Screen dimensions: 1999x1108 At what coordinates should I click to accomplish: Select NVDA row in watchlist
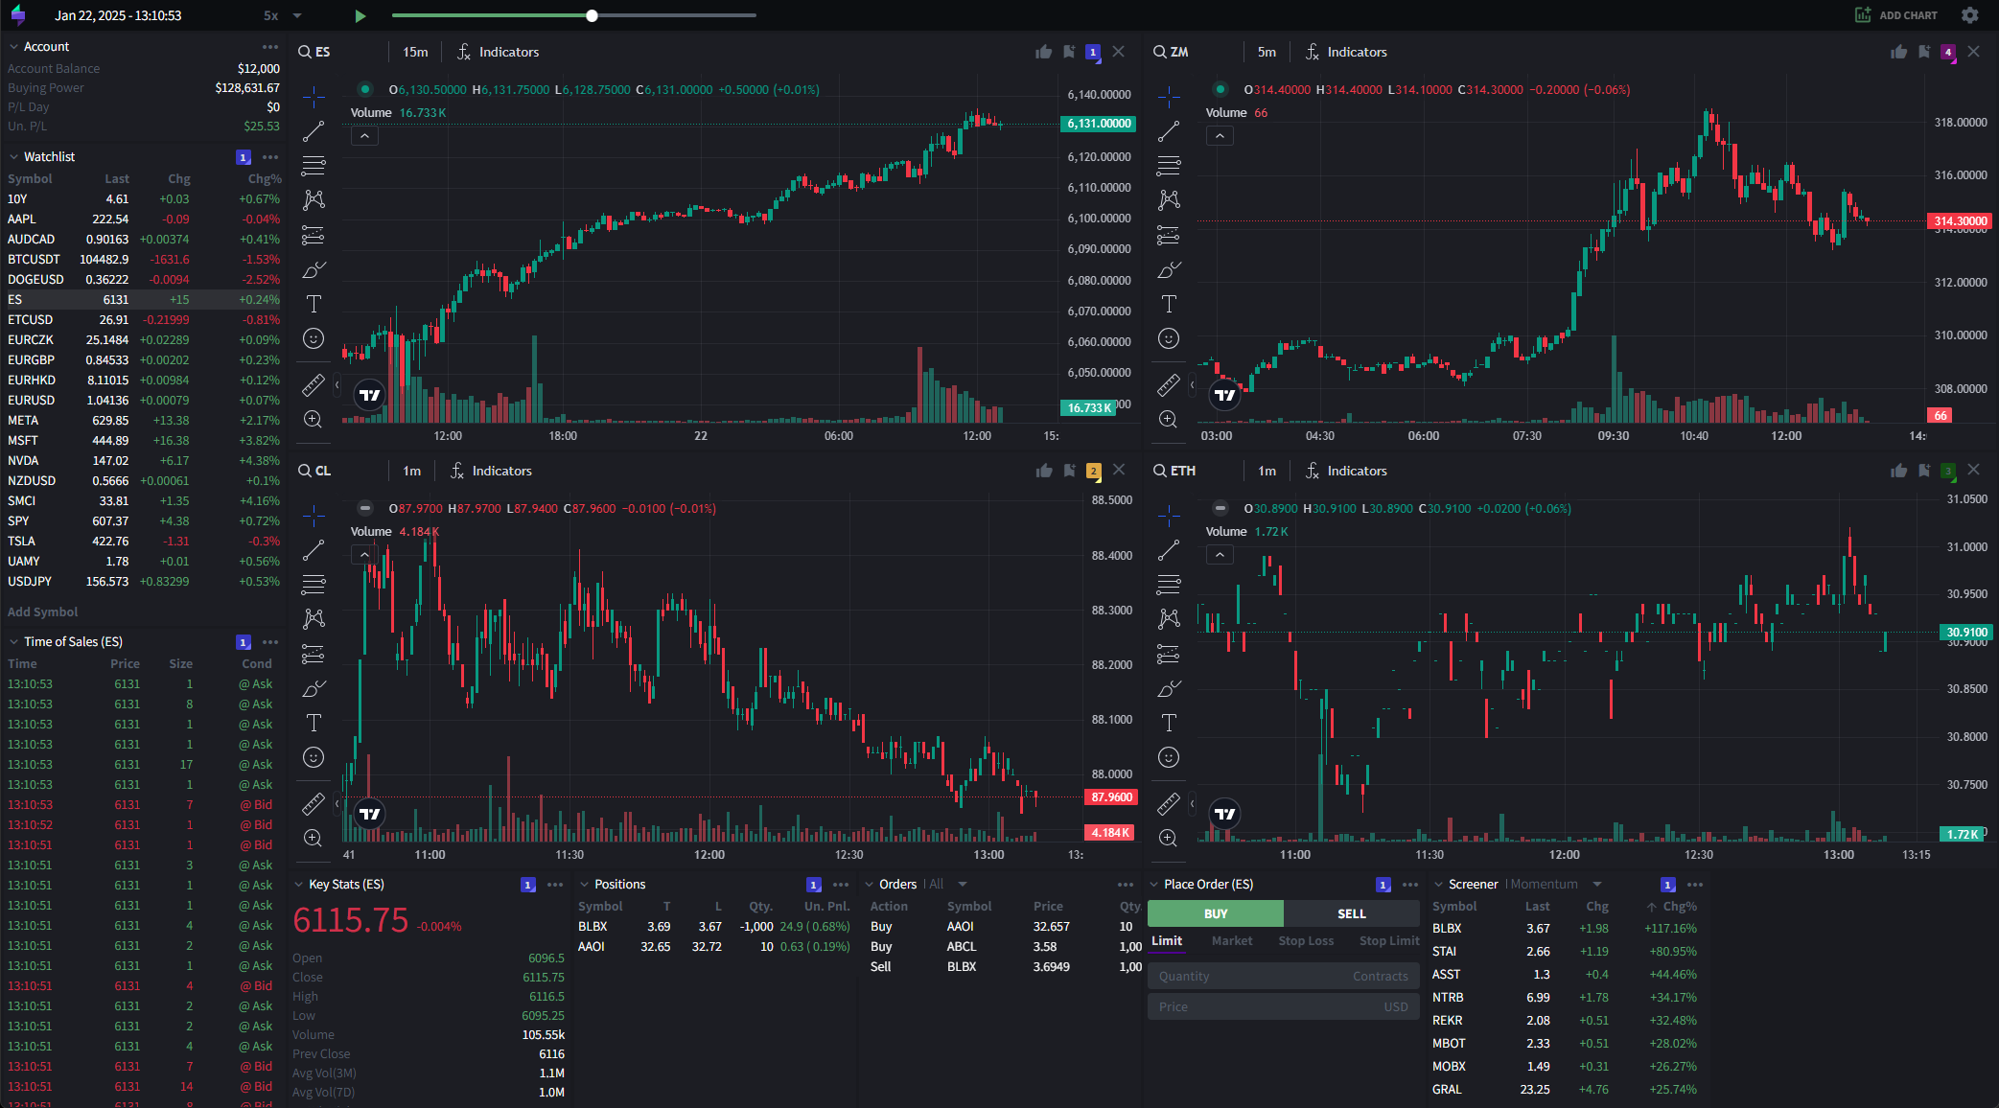click(144, 461)
